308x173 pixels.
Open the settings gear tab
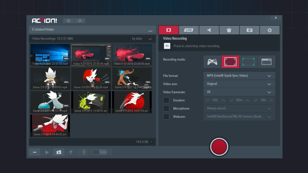pos(270,30)
